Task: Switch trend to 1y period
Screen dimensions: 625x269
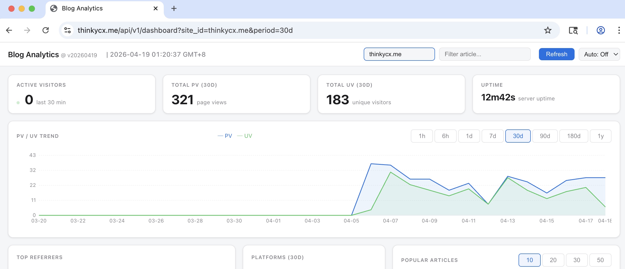Action: (601, 136)
